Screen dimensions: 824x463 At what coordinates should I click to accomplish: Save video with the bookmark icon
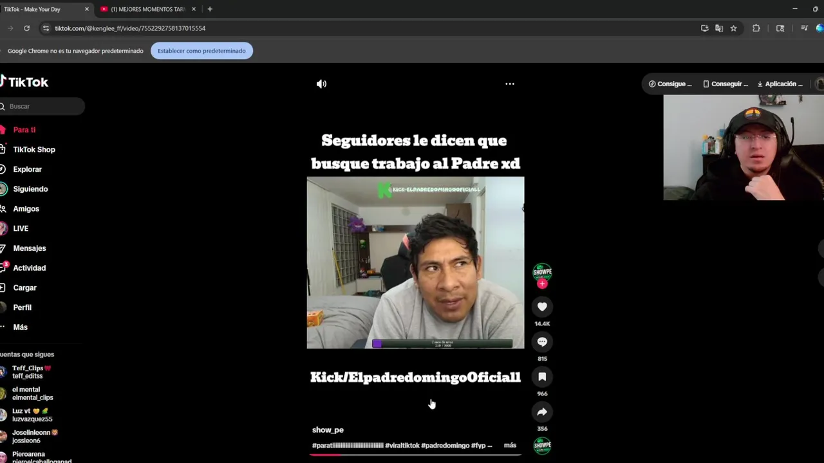(x=542, y=377)
